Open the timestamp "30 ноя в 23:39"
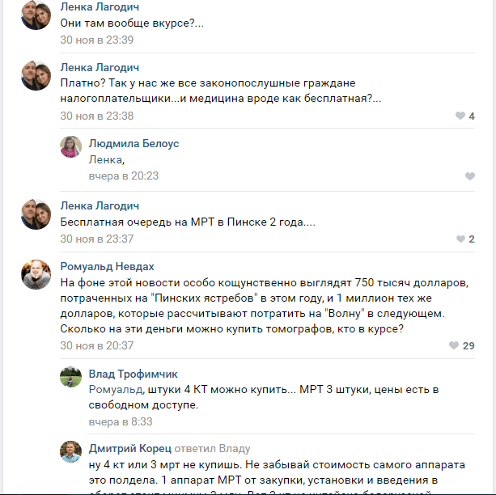 (97, 39)
